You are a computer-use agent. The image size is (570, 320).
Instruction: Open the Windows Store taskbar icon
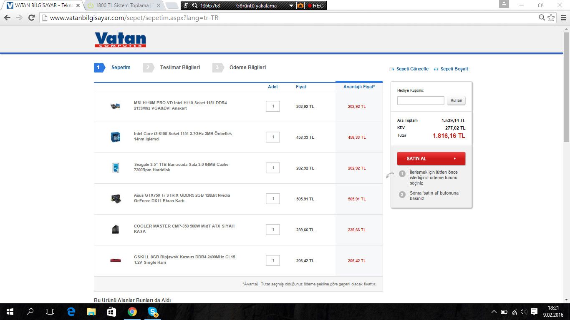(111, 312)
